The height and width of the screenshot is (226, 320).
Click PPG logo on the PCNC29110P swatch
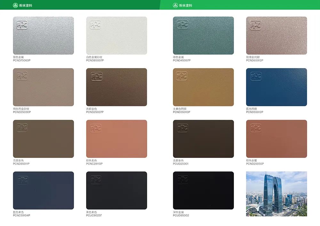click(x=96, y=128)
